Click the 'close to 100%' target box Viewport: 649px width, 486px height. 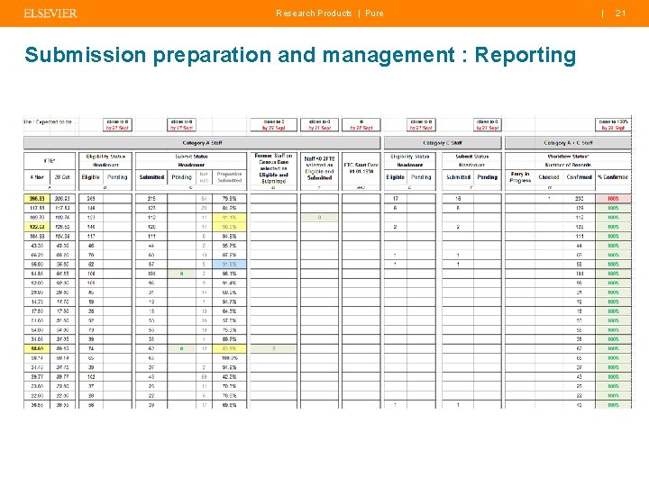point(613,125)
